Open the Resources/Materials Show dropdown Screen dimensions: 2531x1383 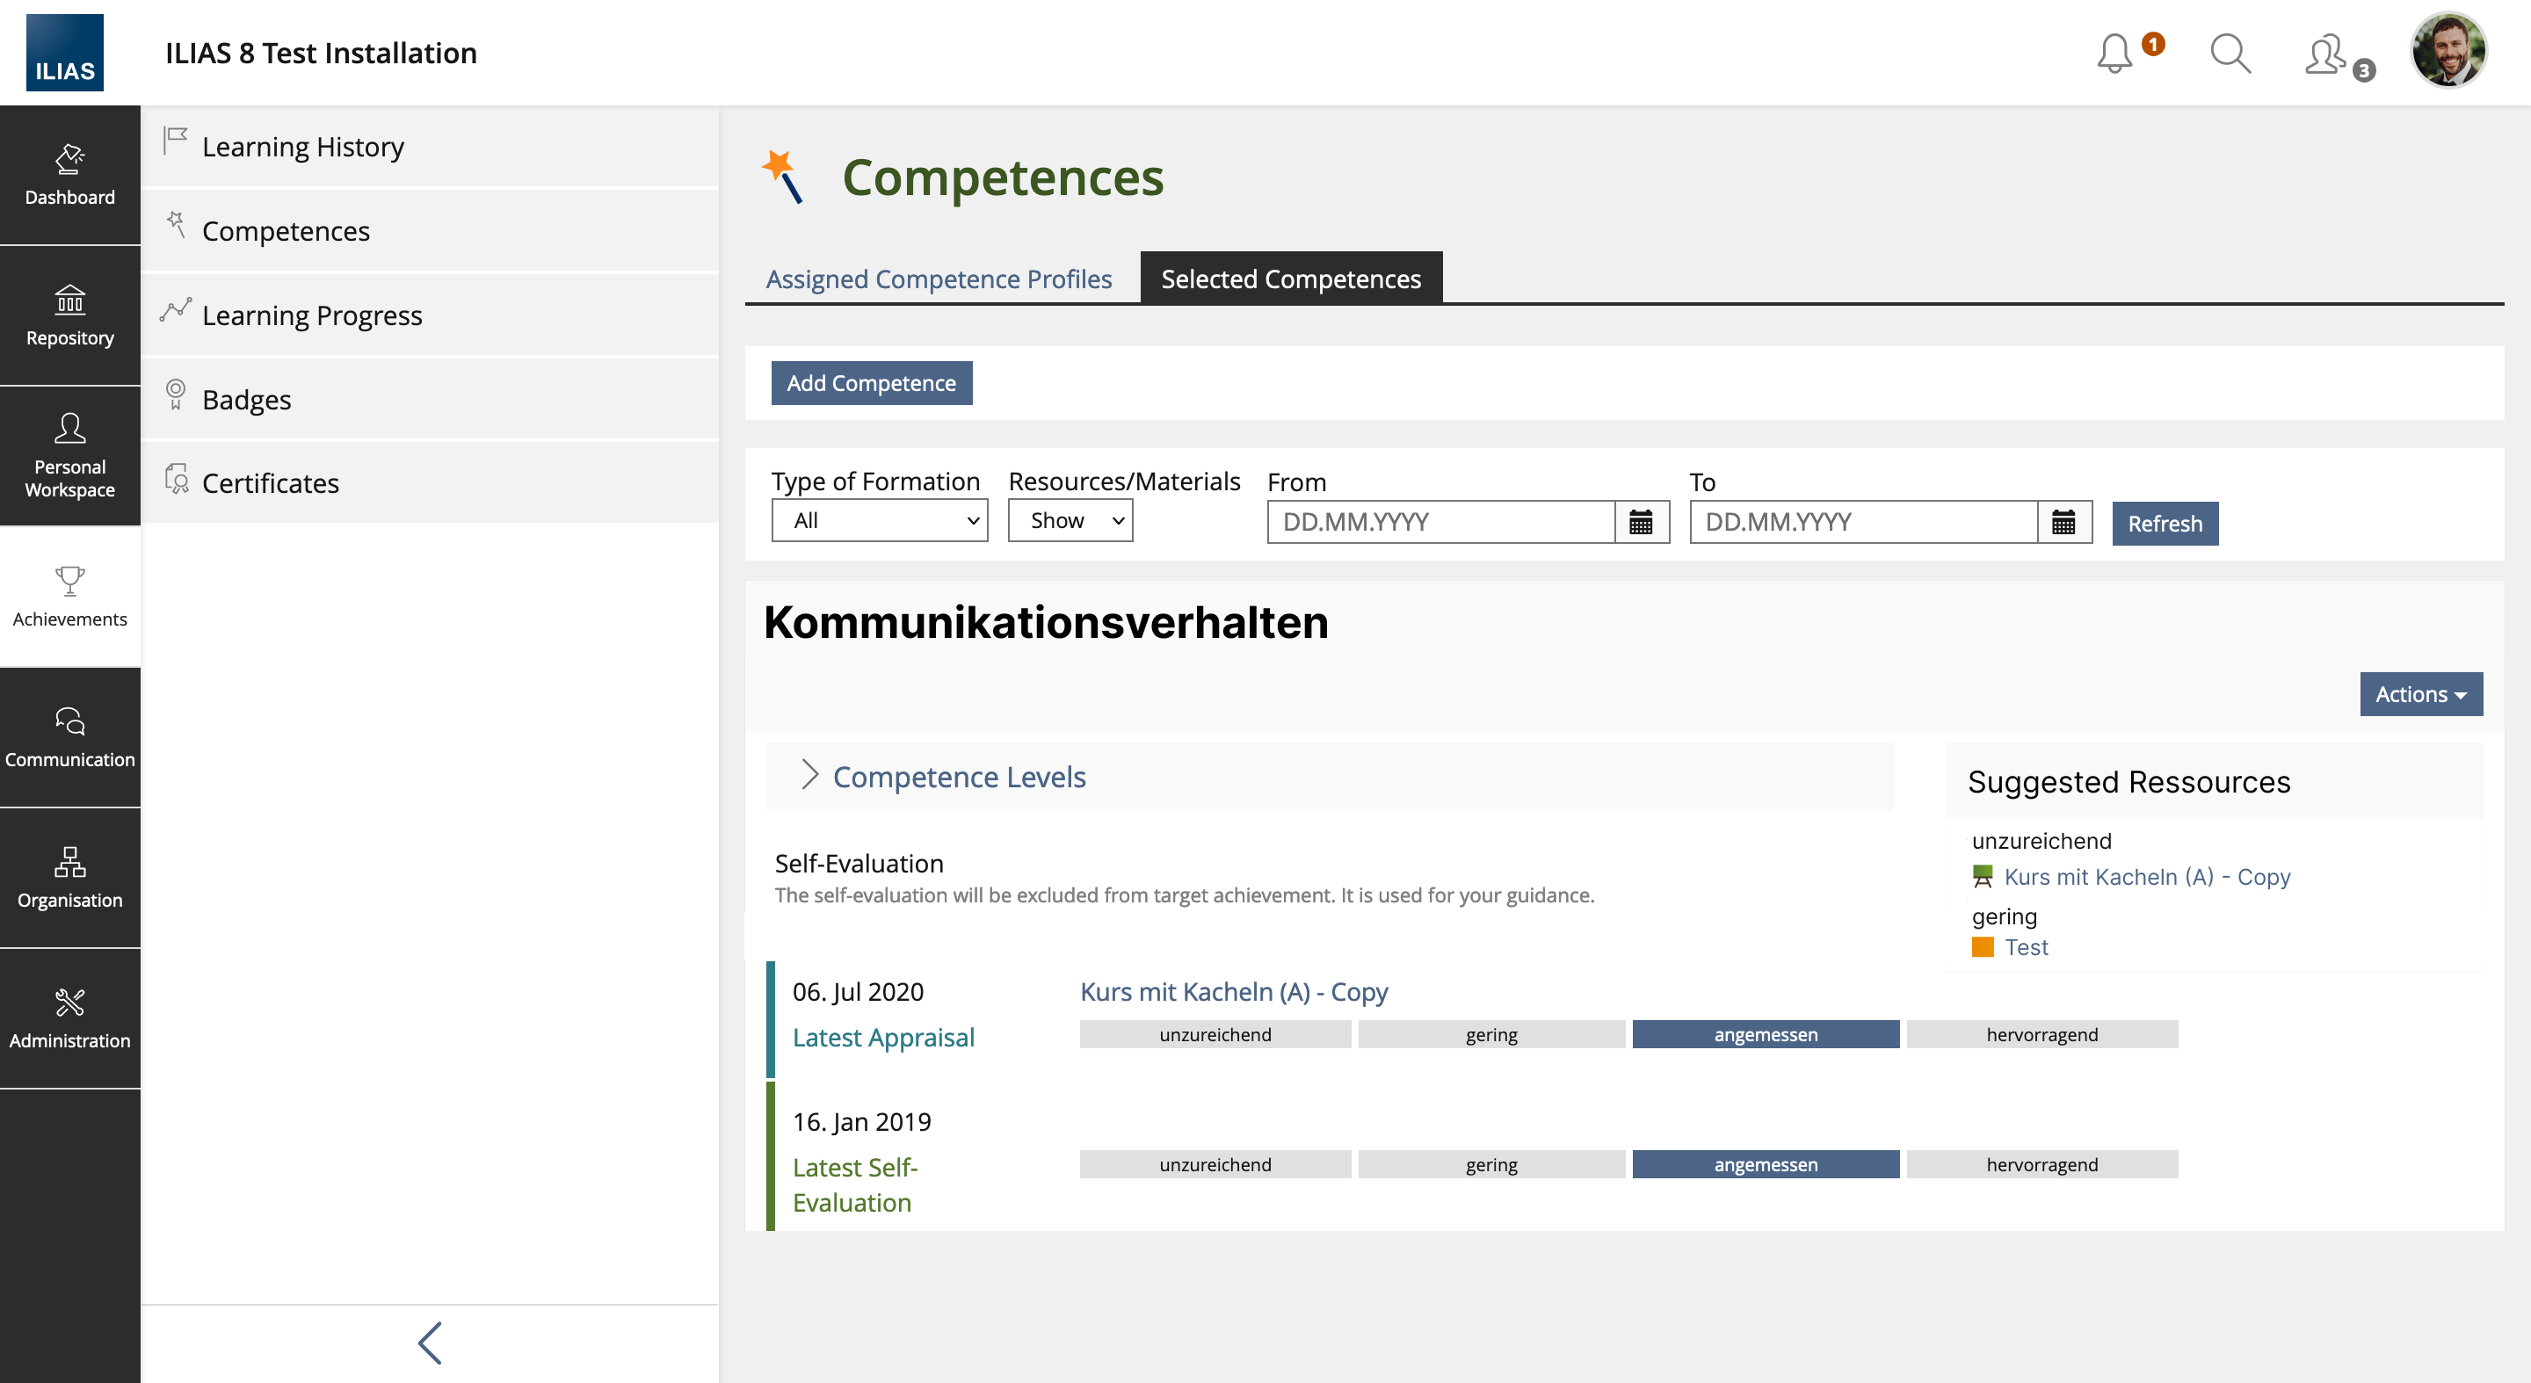[1069, 520]
